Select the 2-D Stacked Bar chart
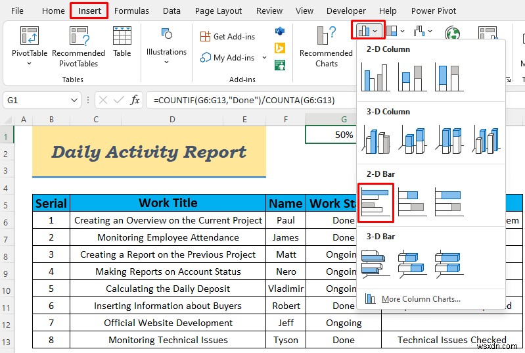The height and width of the screenshot is (353, 525). click(413, 202)
